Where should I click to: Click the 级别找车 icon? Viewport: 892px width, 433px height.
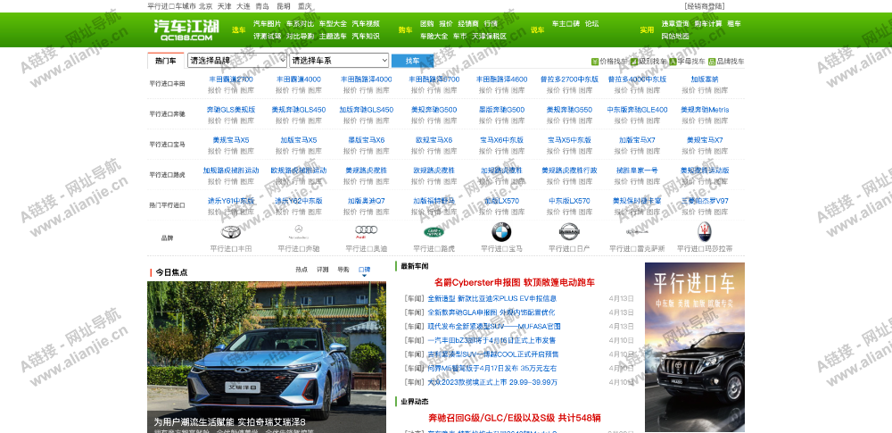click(633, 62)
